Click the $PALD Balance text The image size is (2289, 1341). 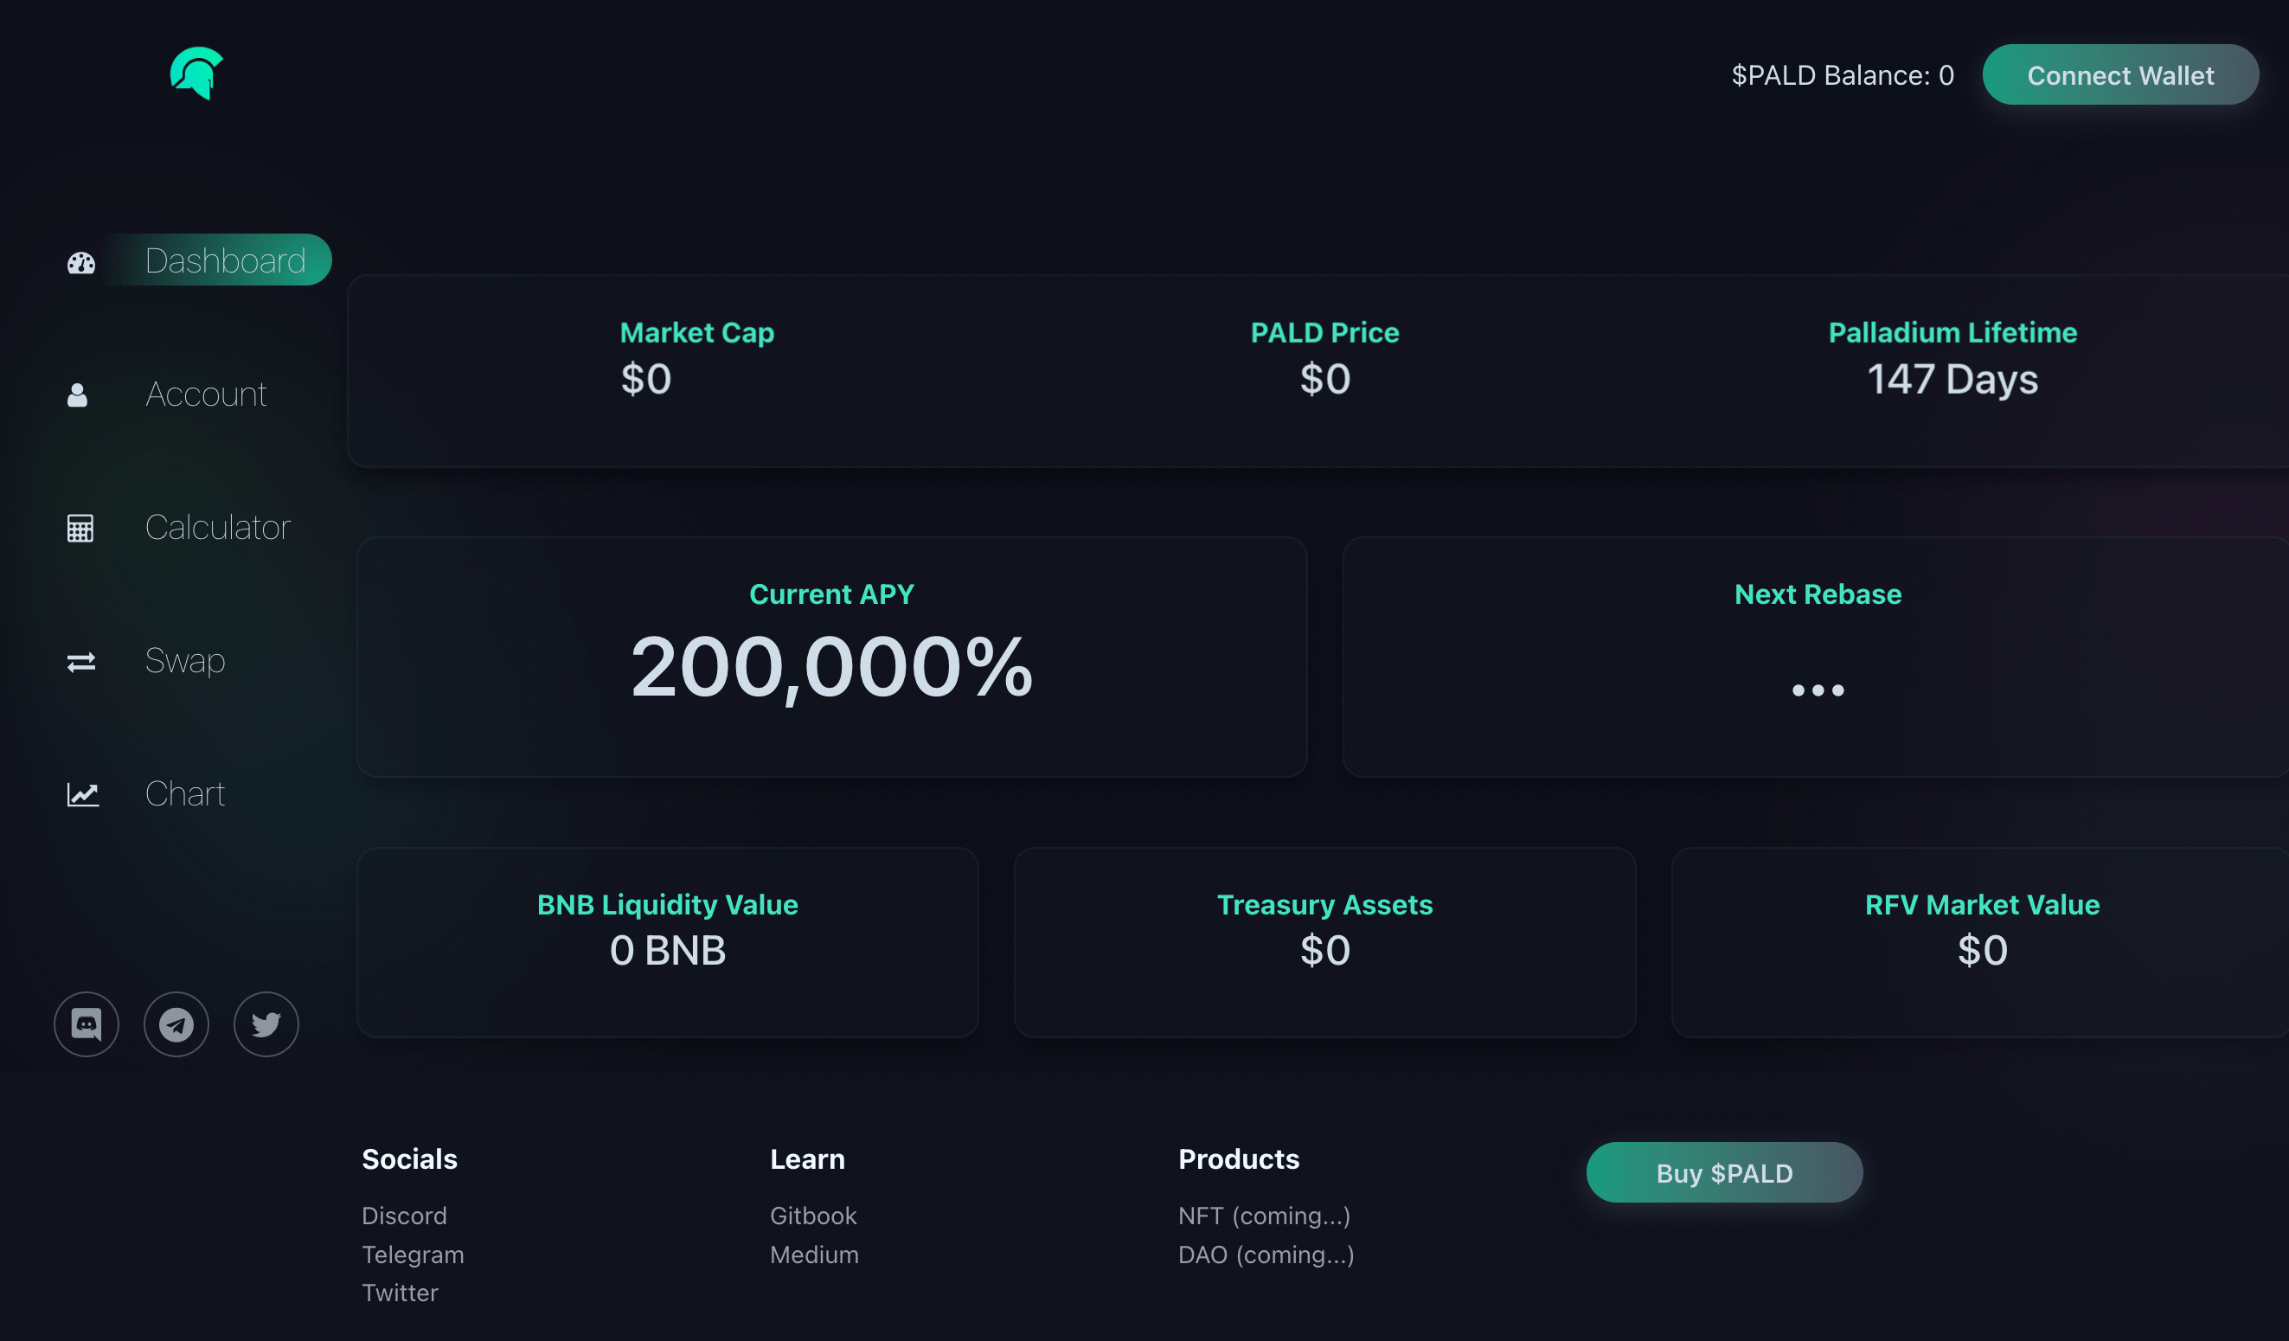tap(1842, 75)
